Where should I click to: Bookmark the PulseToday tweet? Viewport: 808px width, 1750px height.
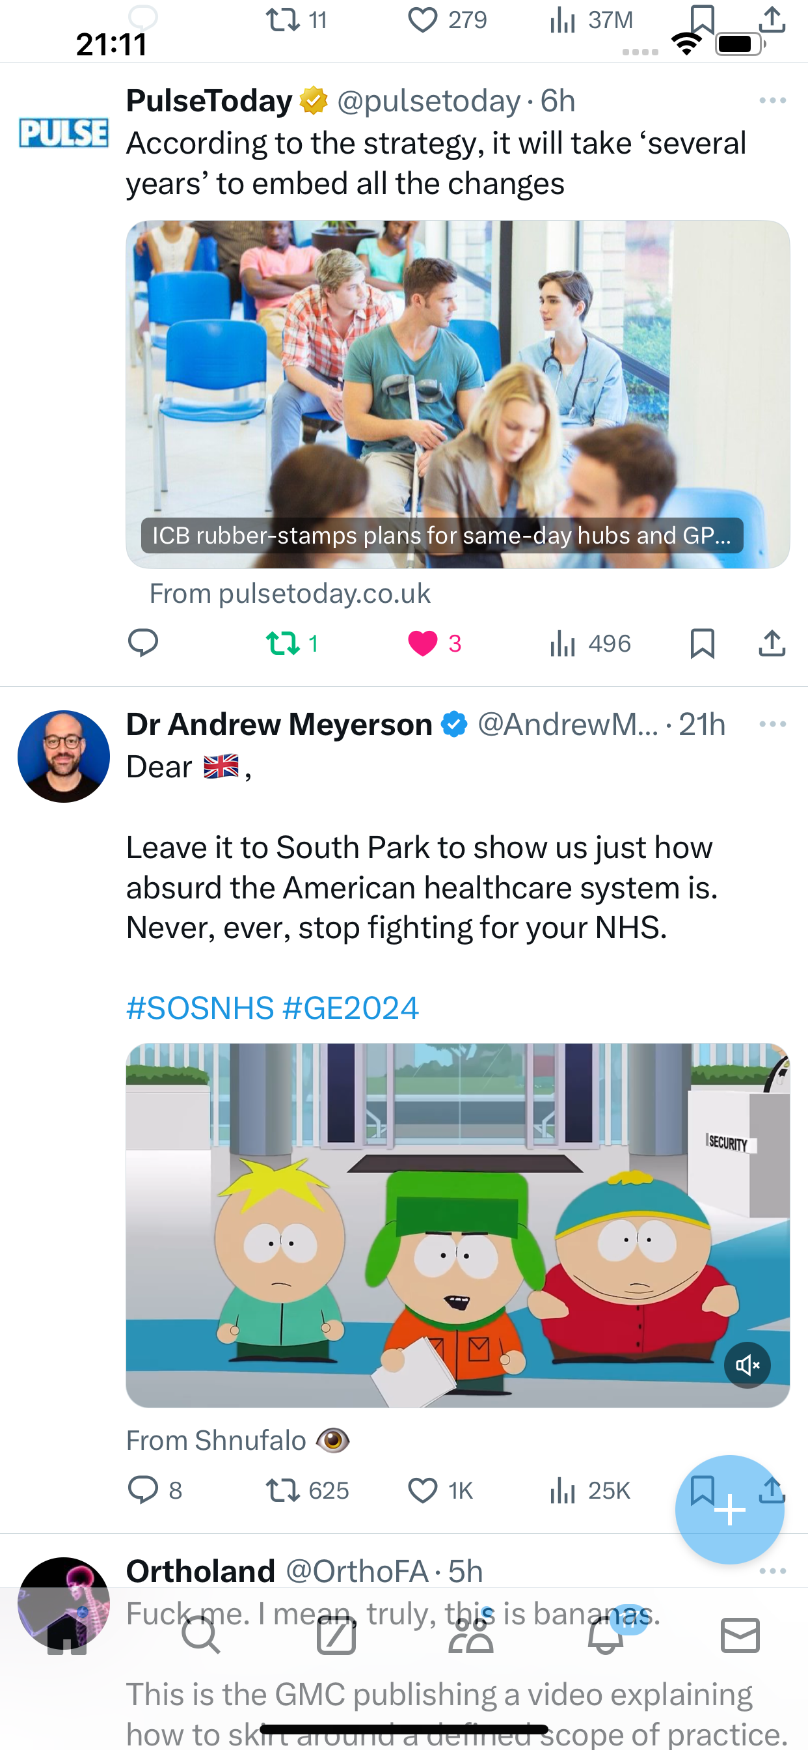pyautogui.click(x=702, y=643)
